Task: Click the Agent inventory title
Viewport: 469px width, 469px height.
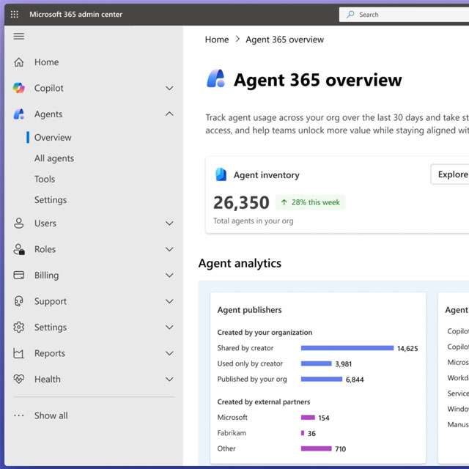Action: (x=267, y=175)
